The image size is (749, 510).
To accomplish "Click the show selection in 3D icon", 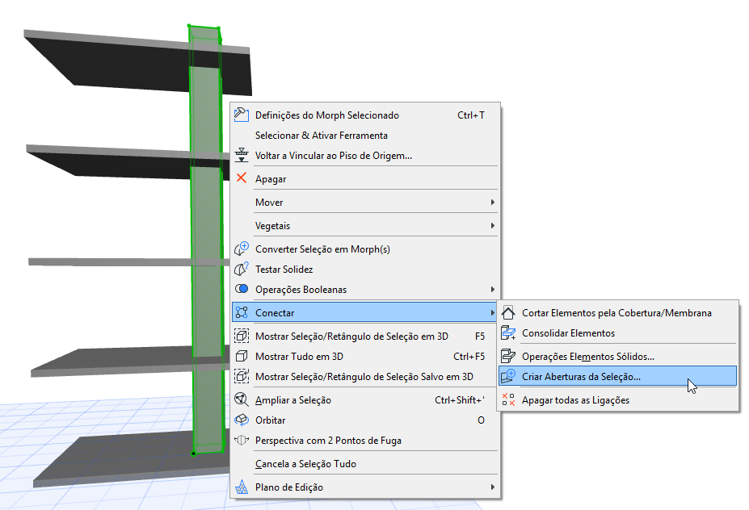I will (x=242, y=336).
